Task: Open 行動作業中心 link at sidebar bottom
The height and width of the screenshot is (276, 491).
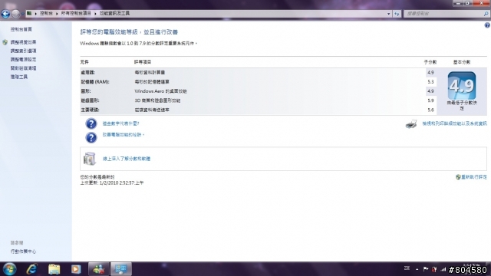Action: (23, 251)
